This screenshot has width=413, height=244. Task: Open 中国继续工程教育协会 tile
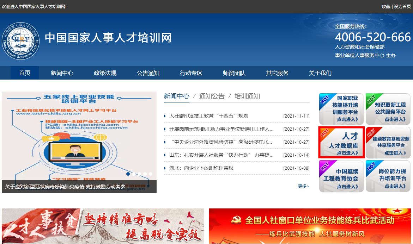point(341,176)
